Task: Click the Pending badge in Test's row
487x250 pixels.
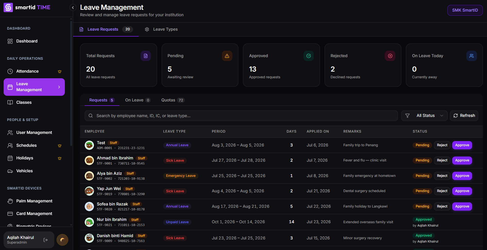Action: pos(422,145)
